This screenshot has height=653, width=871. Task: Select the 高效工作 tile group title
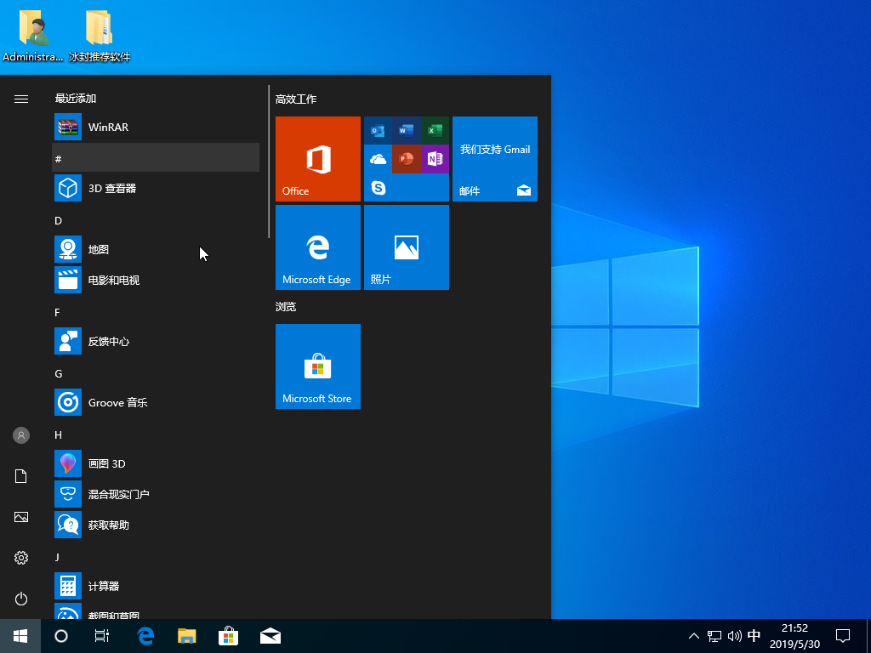295,99
